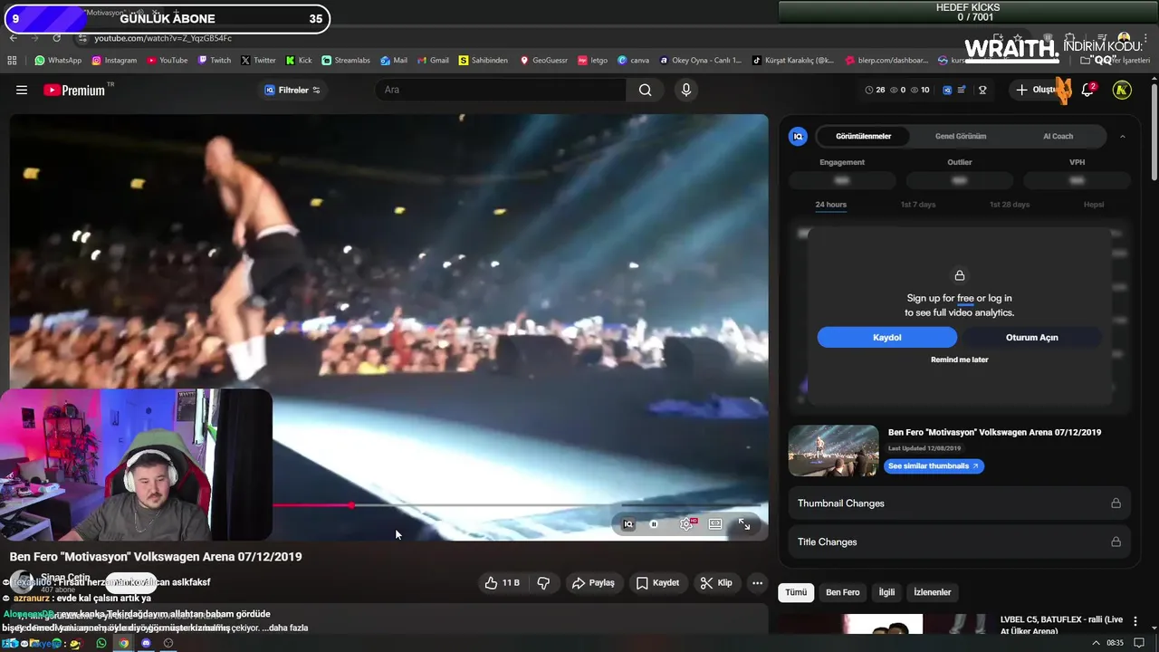Screen dimensions: 1159x652
Task: Click the Remind me later link
Action: (x=960, y=360)
